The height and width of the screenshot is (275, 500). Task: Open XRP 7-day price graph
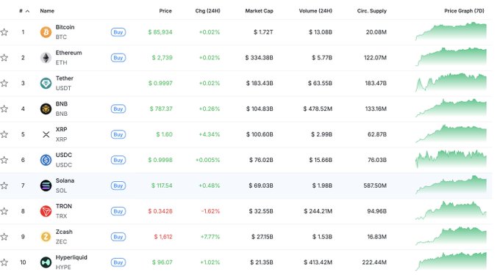point(451,133)
